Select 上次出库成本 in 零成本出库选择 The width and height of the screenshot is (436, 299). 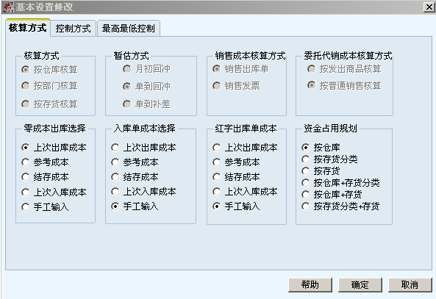pyautogui.click(x=54, y=147)
